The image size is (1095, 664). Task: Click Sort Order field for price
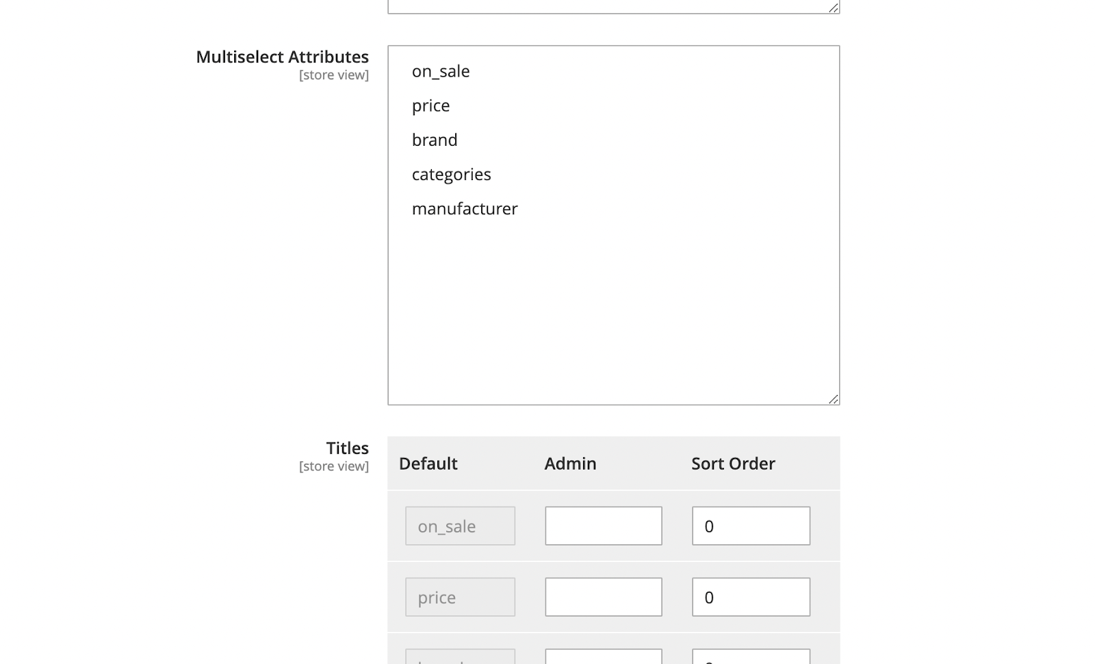(751, 597)
